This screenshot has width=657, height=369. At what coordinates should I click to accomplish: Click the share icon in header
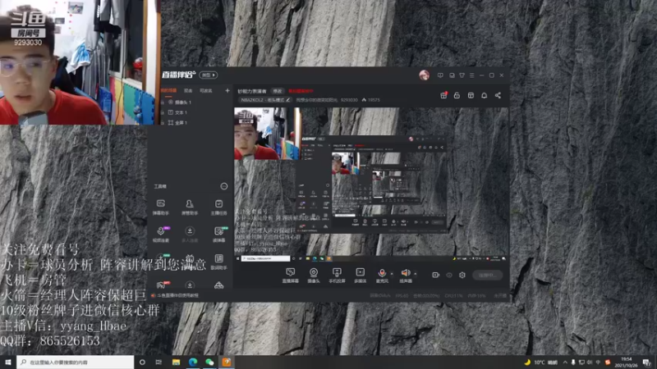pyautogui.click(x=498, y=95)
